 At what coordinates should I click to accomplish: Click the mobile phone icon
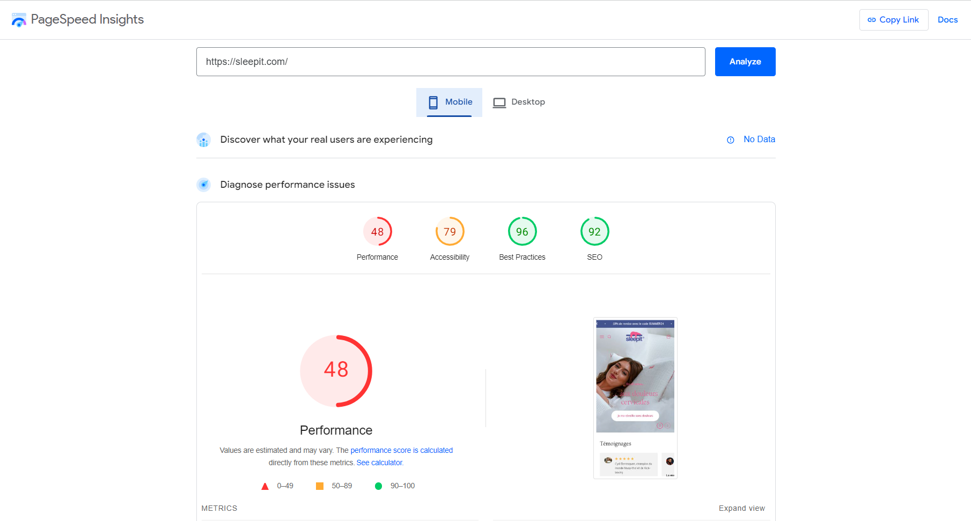click(433, 102)
